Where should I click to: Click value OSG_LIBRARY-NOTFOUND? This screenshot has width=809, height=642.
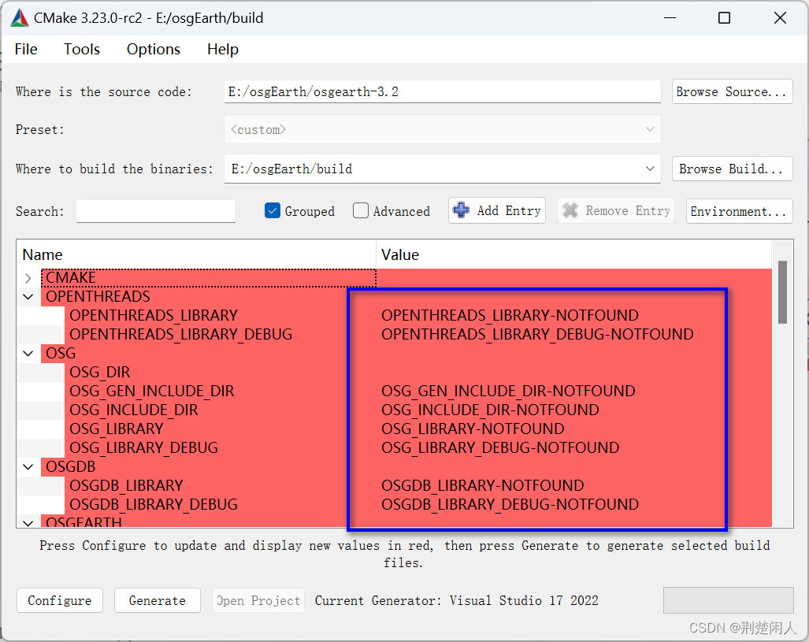point(473,429)
